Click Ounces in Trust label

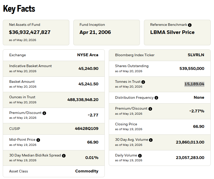coord(22,97)
